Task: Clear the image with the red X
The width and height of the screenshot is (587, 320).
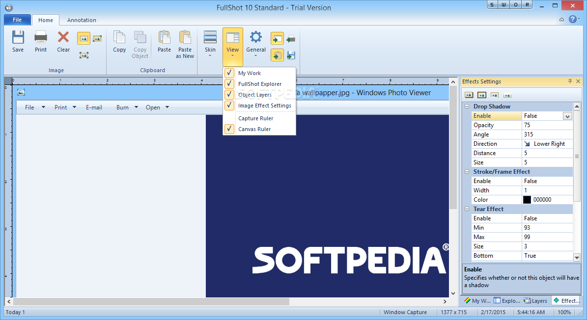Action: tap(63, 42)
